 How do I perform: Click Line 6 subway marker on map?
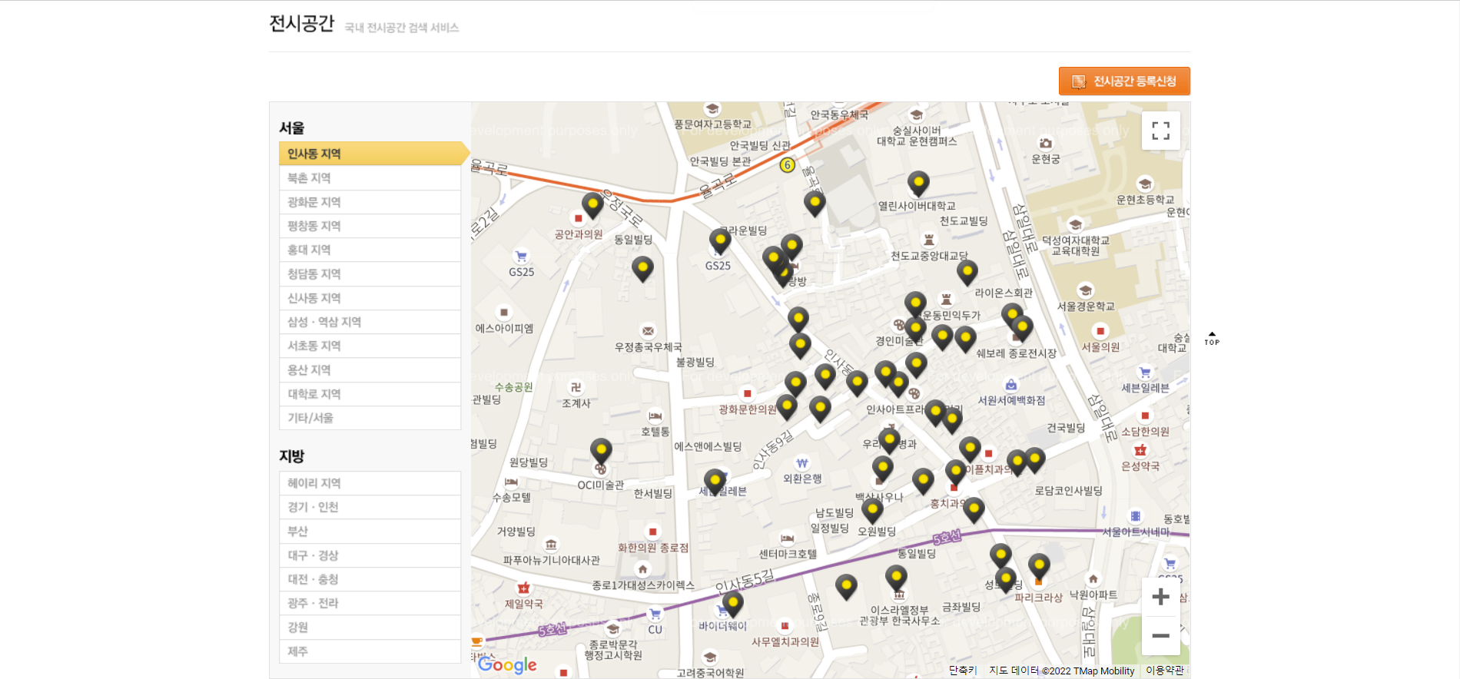pos(787,165)
